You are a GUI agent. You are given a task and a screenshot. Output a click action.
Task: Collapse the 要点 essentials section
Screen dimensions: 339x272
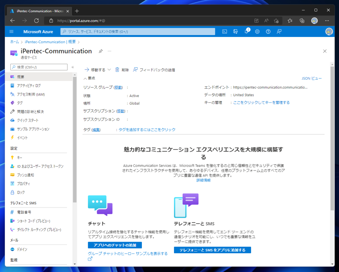(90, 78)
